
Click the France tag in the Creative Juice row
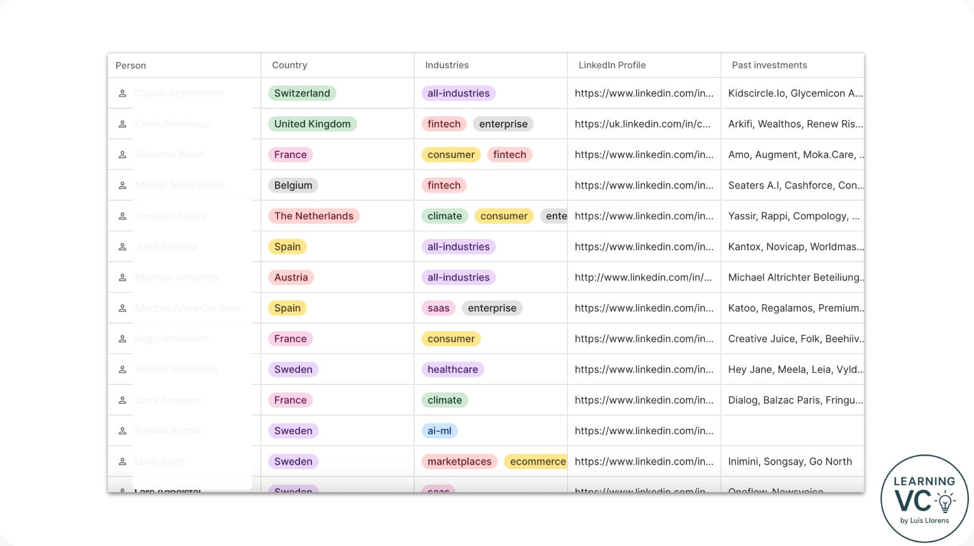(x=291, y=339)
